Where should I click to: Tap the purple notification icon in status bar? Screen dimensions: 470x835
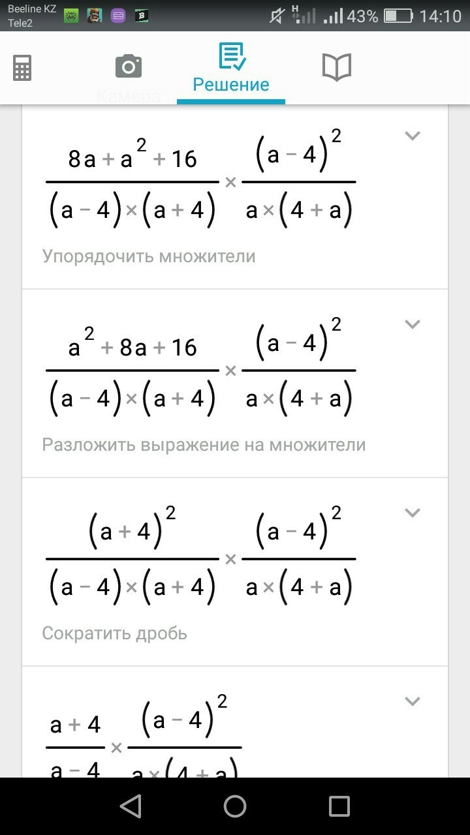(x=118, y=16)
